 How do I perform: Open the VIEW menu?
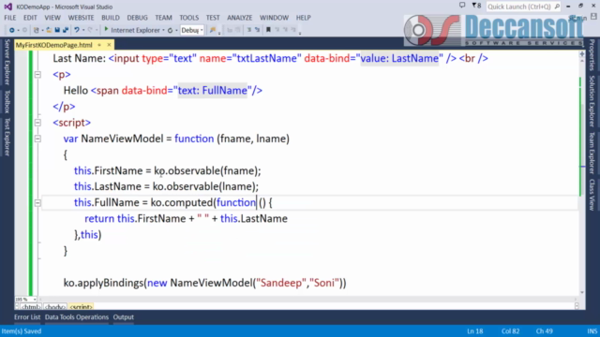[x=52, y=18]
